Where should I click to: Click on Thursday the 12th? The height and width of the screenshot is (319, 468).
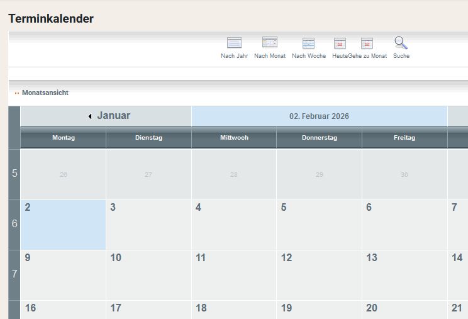(x=319, y=275)
